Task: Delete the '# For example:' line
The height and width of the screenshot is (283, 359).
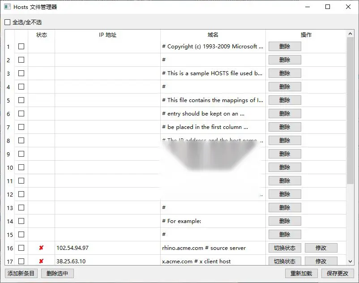Action: click(285, 221)
